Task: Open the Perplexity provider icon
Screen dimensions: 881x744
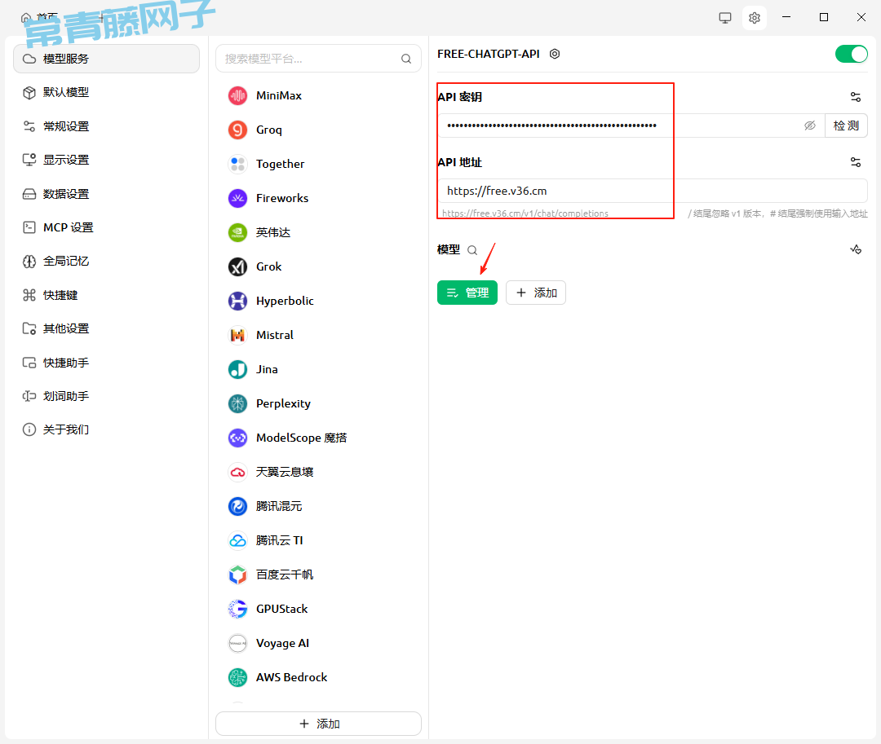Action: pyautogui.click(x=237, y=403)
